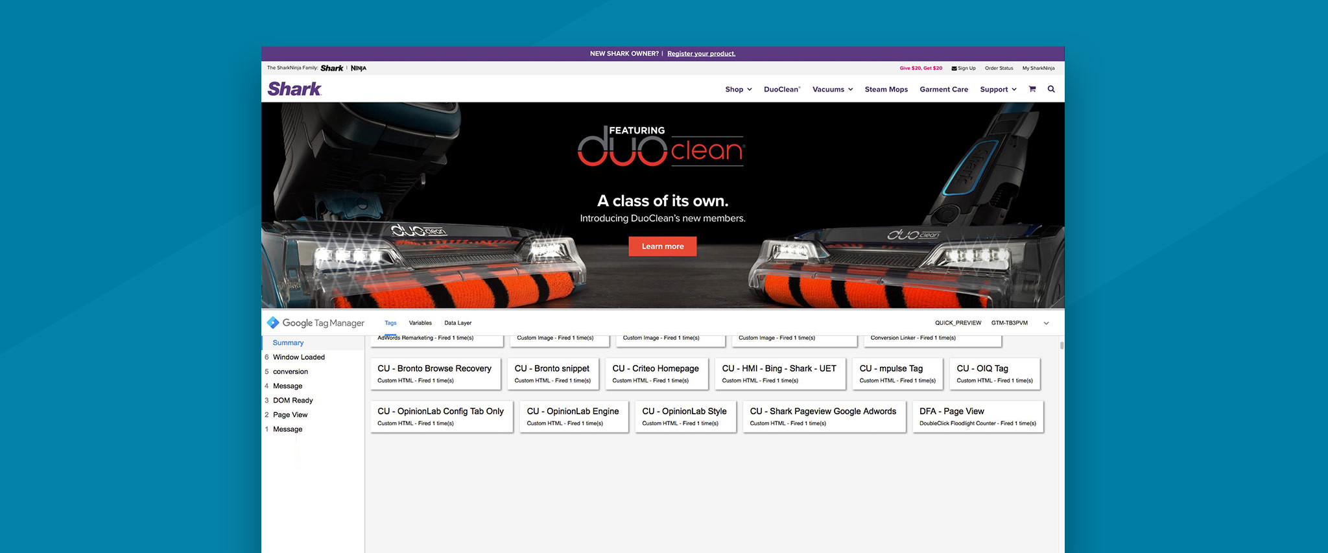Open the Conversion Linker tag card
Image resolution: width=1328 pixels, height=553 pixels.
(932, 340)
